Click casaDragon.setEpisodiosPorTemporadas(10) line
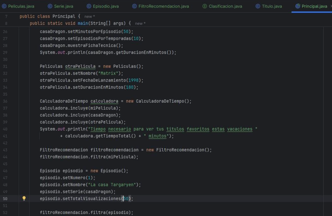The width and height of the screenshot is (332, 216). (91, 38)
